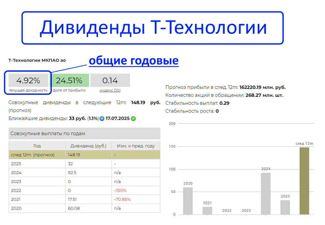Image resolution: width=325 pixels, height=225 pixels.
Task: Click the 2023 label on the chart axis
Action: (x=246, y=210)
